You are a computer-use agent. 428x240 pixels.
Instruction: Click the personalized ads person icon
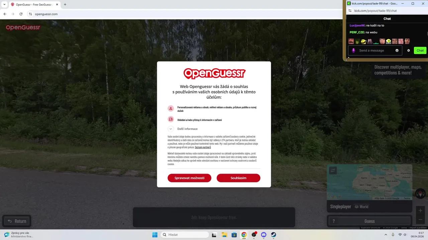171,108
